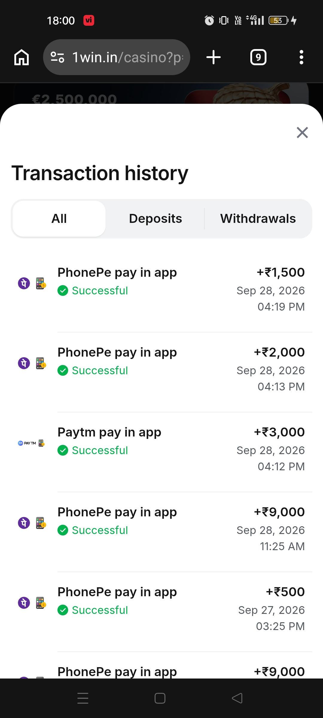Tap the Paytm logo on the ₹3,000 transaction
323x718 pixels.
click(27, 443)
